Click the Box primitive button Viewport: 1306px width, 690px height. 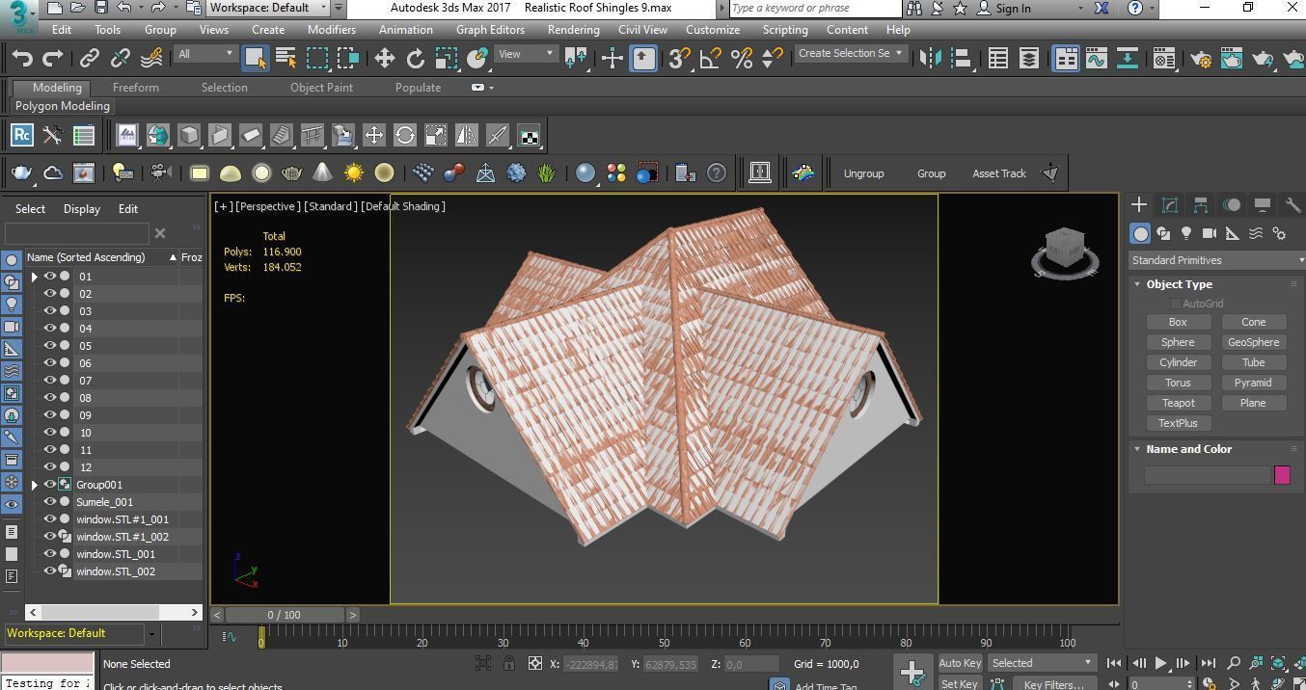point(1178,322)
